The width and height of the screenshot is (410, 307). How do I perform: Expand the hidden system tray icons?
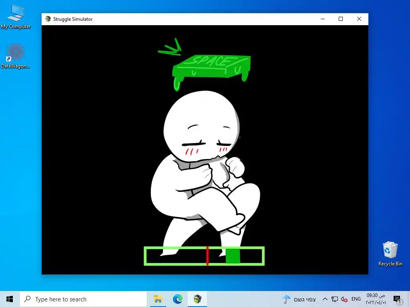pyautogui.click(x=325, y=299)
